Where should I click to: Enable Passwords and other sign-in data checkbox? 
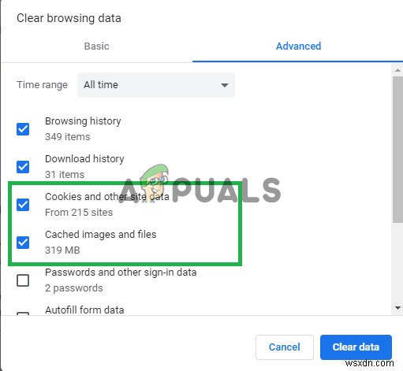(x=23, y=280)
